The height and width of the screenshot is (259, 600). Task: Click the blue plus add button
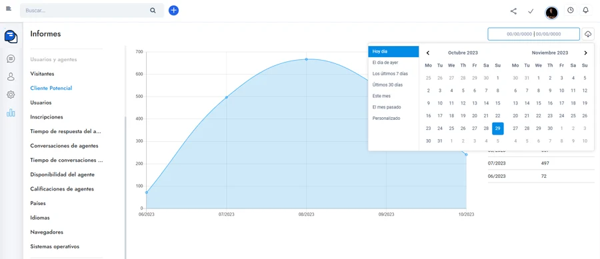pos(174,10)
